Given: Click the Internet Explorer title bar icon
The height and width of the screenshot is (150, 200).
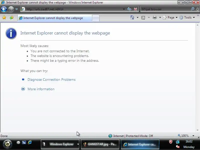Looking at the screenshot, I should tap(3, 2).
